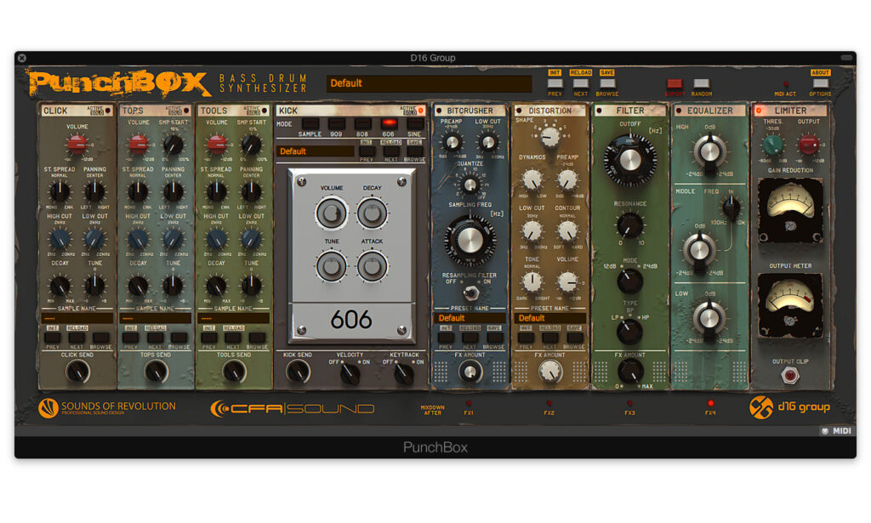Click the red Export button

pos(675,83)
